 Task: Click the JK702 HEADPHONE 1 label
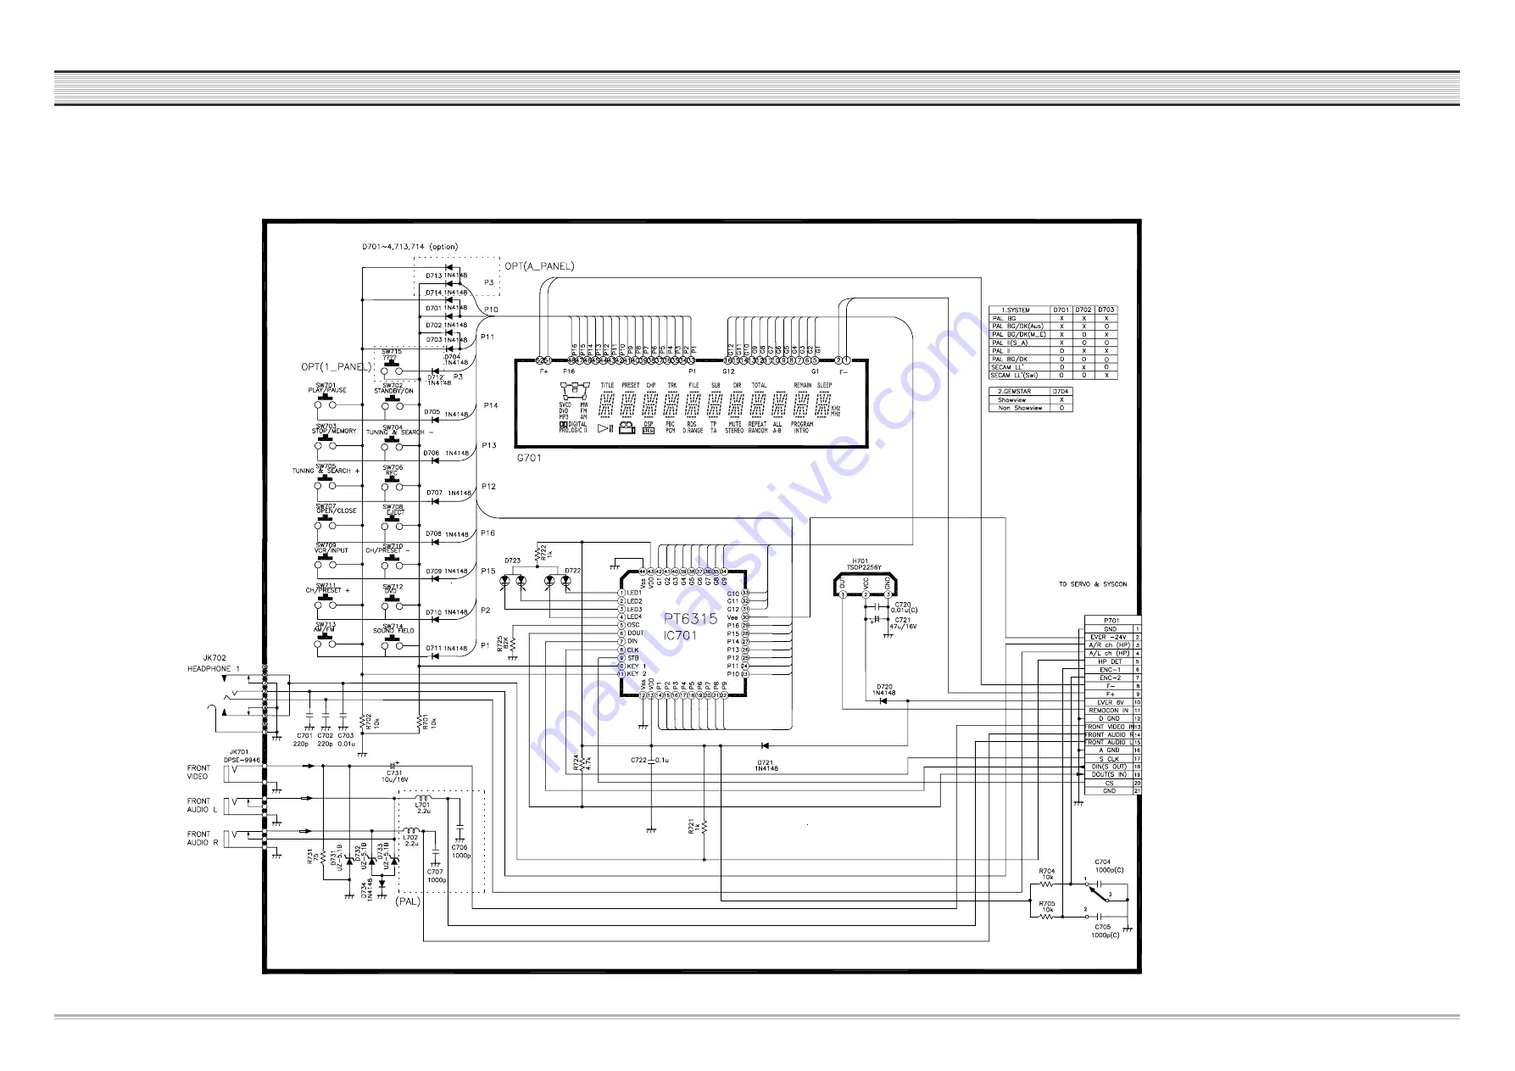(214, 663)
